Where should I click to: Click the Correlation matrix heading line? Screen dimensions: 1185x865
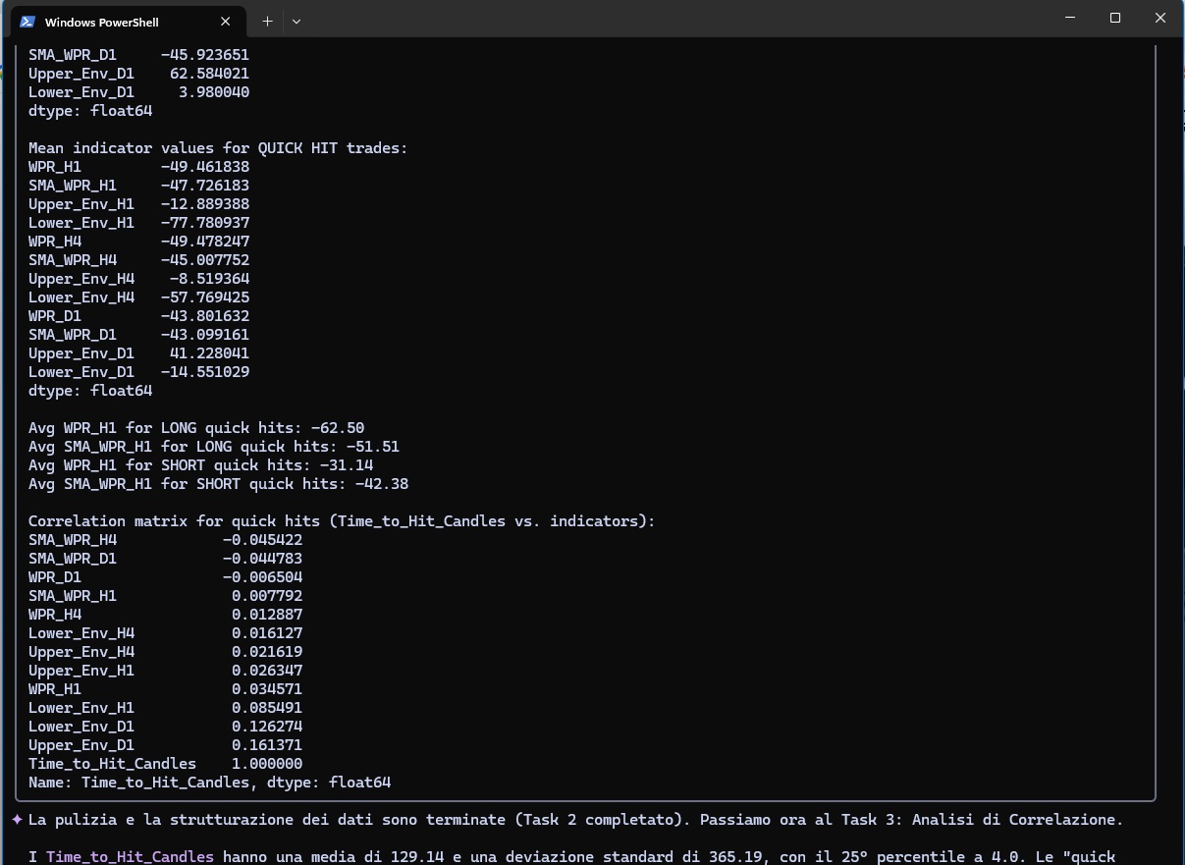point(342,521)
